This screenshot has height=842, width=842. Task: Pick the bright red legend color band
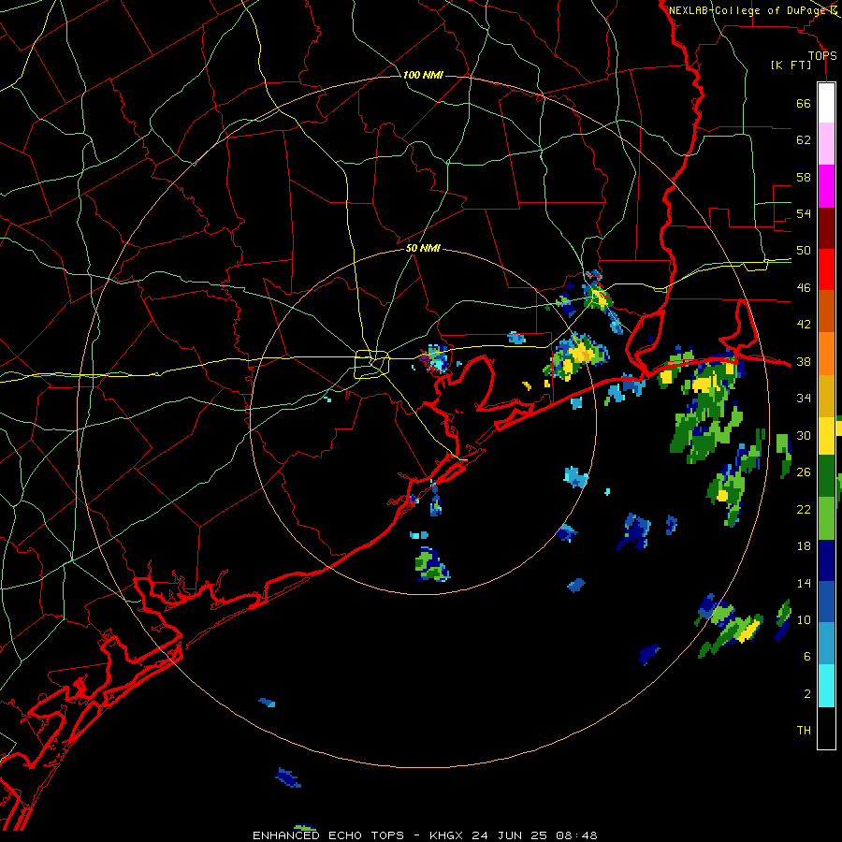coord(826,269)
